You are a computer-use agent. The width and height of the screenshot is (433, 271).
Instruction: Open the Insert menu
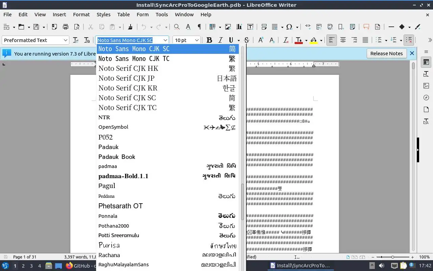[x=59, y=15]
